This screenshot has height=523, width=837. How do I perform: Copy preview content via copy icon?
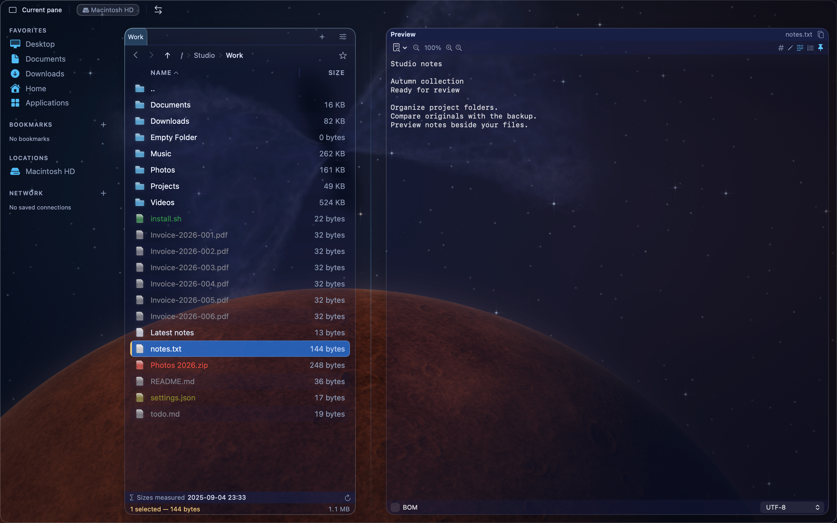(x=821, y=34)
